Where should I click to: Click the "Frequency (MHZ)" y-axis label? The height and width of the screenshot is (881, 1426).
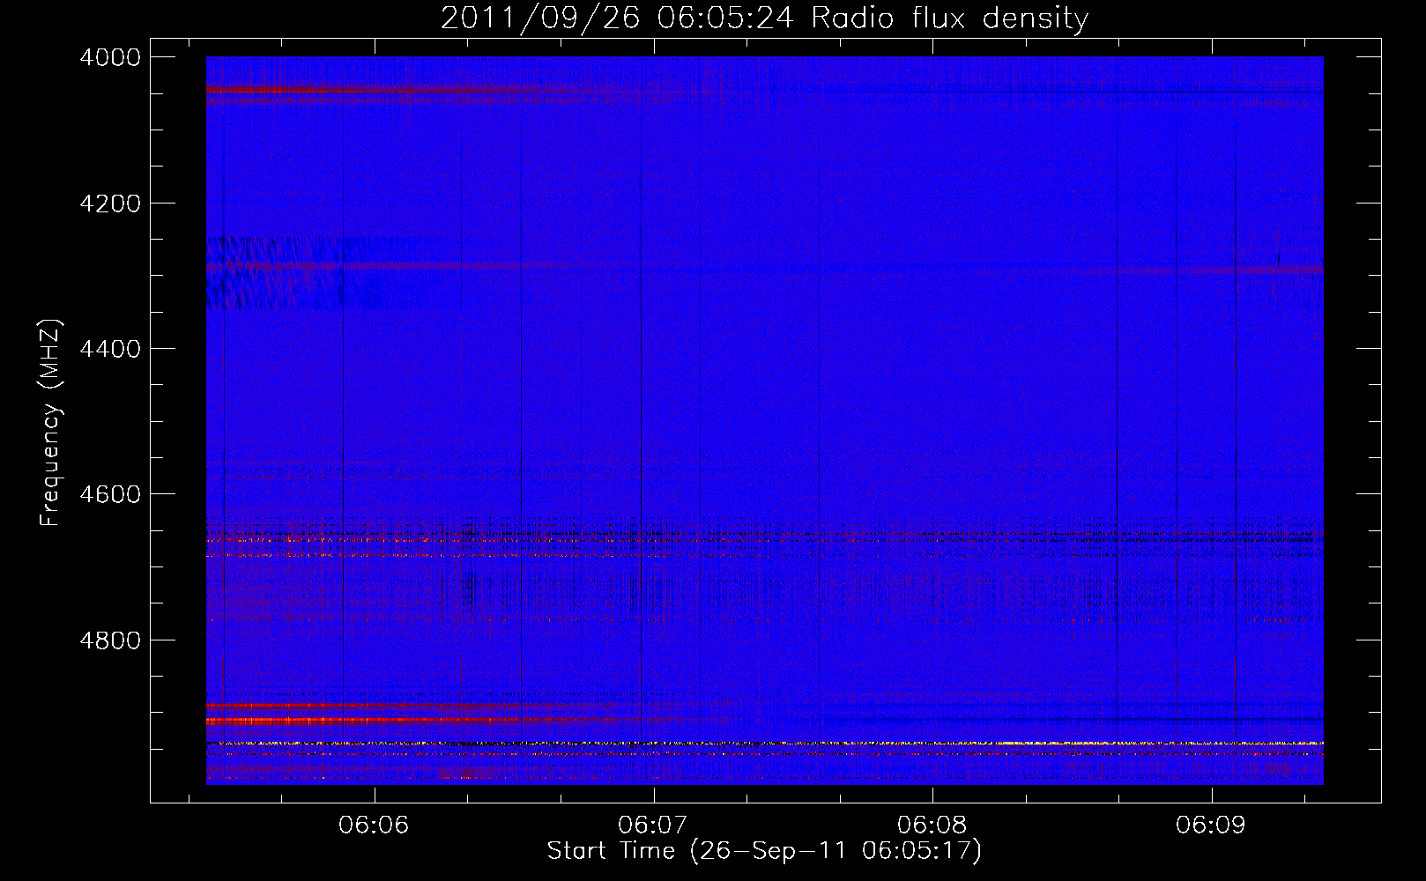[x=50, y=423]
